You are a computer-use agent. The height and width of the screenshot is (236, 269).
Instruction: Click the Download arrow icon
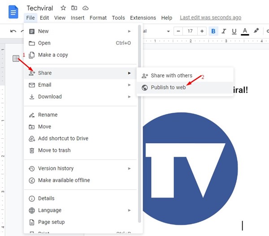coord(32,97)
